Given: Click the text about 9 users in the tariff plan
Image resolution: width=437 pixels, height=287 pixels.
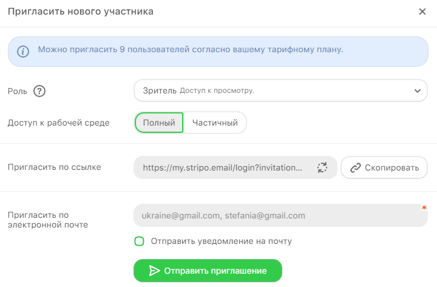Looking at the screenshot, I should click(191, 49).
